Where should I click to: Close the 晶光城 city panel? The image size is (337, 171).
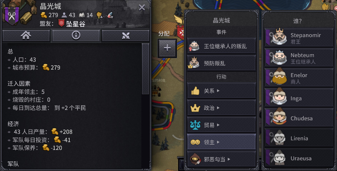click(x=142, y=8)
